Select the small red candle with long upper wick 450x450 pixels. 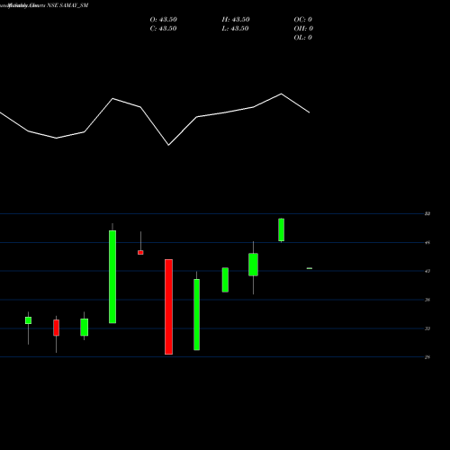coord(140,252)
